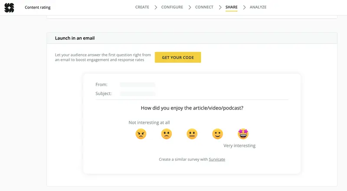Click the Not interesting at all label
This screenshot has width=347, height=191.
(x=149, y=123)
